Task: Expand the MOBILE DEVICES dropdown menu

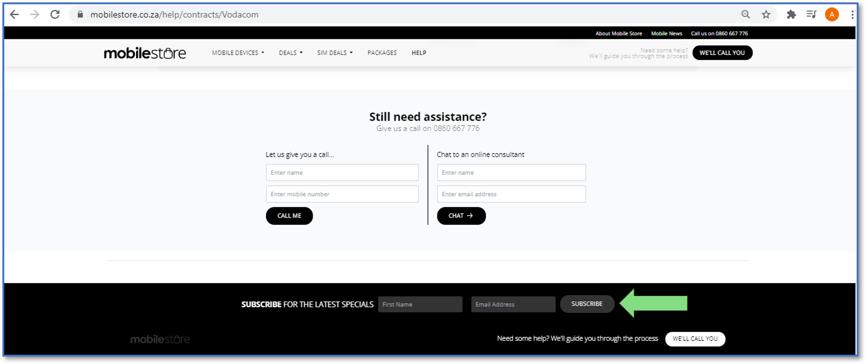Action: click(239, 53)
